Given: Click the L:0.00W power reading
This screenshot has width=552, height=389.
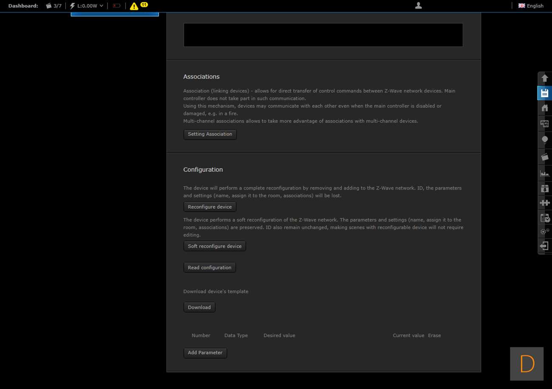Looking at the screenshot, I should [x=87, y=6].
